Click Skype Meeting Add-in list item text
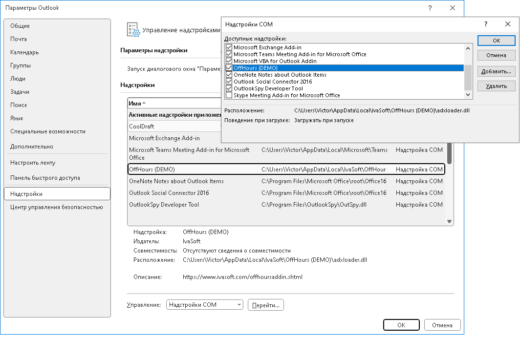The image size is (521, 339). [x=287, y=95]
